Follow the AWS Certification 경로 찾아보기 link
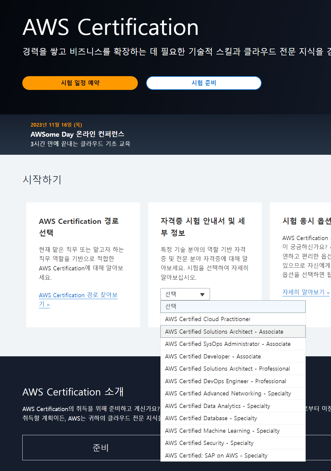Screen dimensions: 331x471 coord(78,299)
